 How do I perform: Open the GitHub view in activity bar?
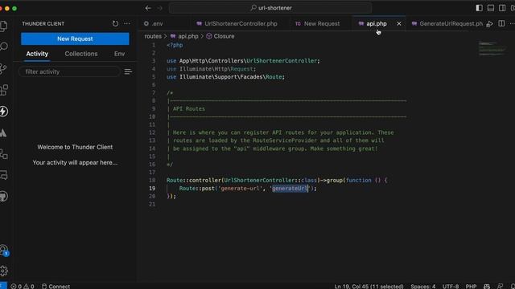point(3,197)
